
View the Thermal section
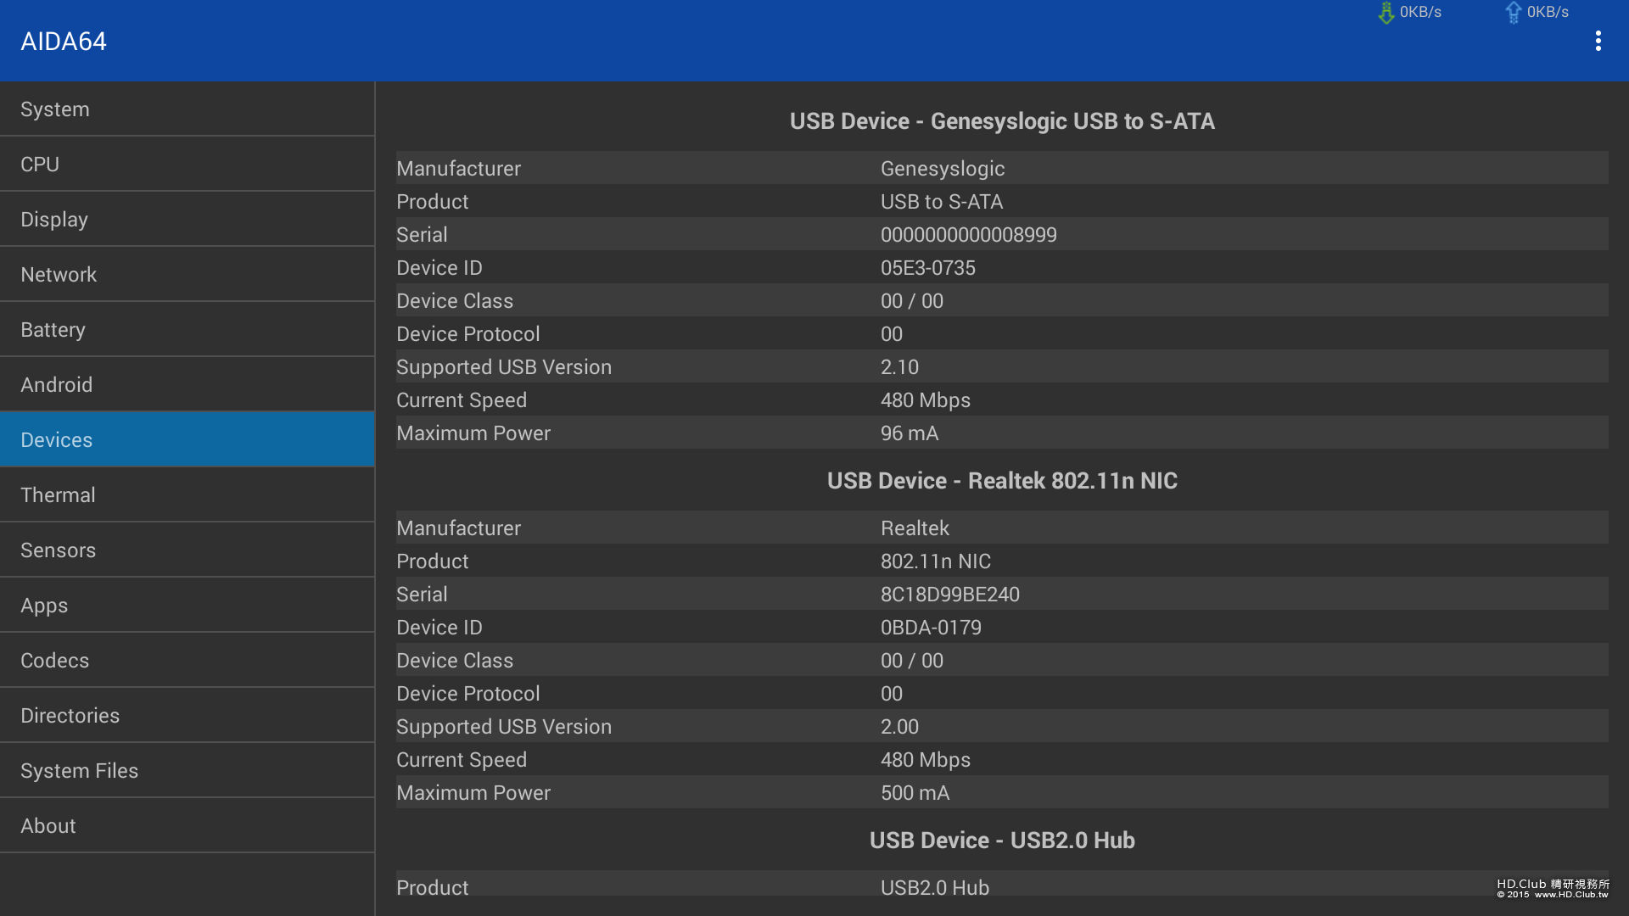tap(187, 495)
